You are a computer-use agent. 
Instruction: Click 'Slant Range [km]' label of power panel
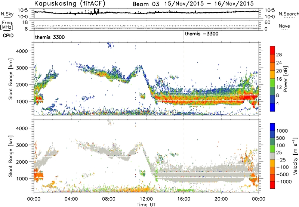pyautogui.click(x=10, y=79)
